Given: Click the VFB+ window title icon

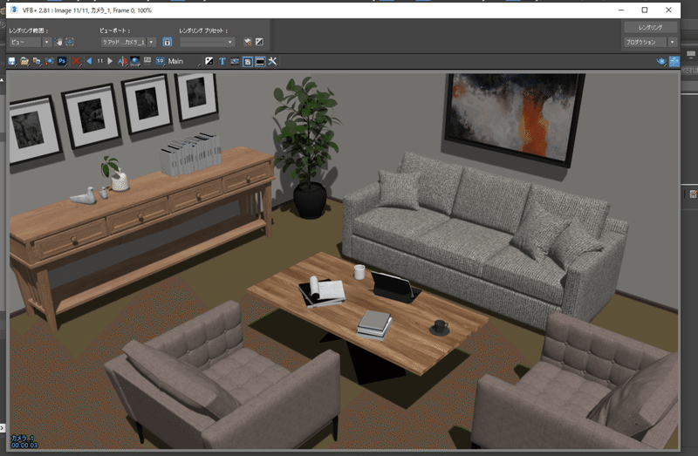Looking at the screenshot, I should (14, 10).
